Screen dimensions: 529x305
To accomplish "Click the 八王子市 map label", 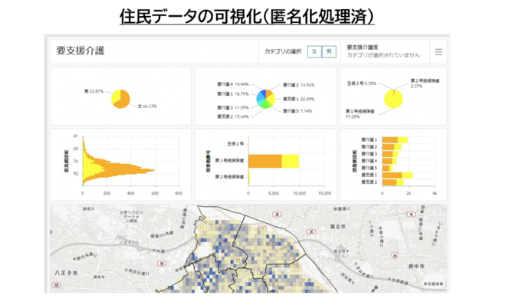I will (66, 273).
